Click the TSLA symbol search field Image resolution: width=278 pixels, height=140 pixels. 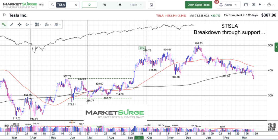click(64, 5)
